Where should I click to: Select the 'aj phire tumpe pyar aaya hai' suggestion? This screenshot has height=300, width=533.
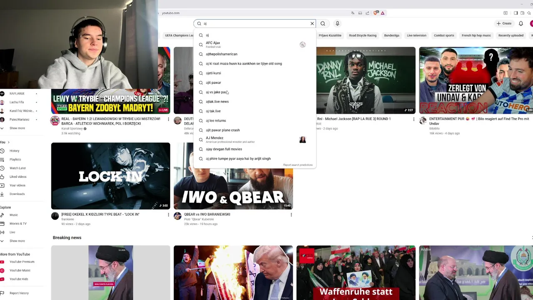[254, 159]
